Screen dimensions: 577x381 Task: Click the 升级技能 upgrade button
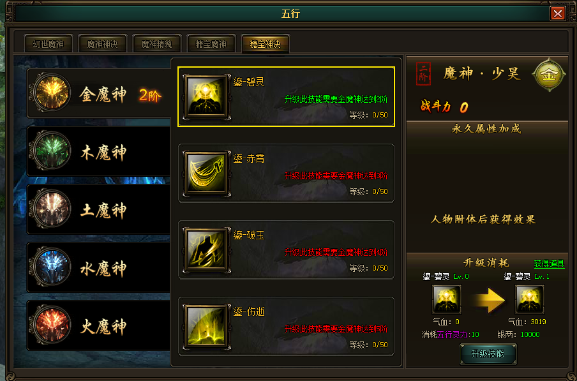488,354
